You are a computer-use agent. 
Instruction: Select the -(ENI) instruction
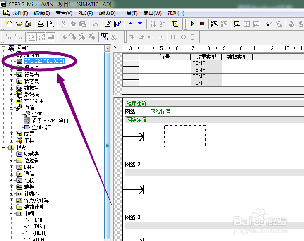pyautogui.click(x=38, y=220)
